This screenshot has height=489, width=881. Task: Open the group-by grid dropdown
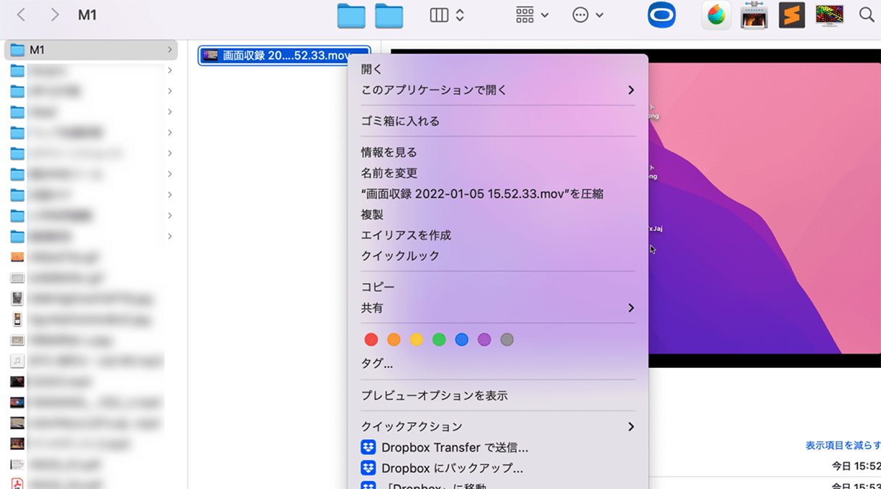[x=532, y=15]
